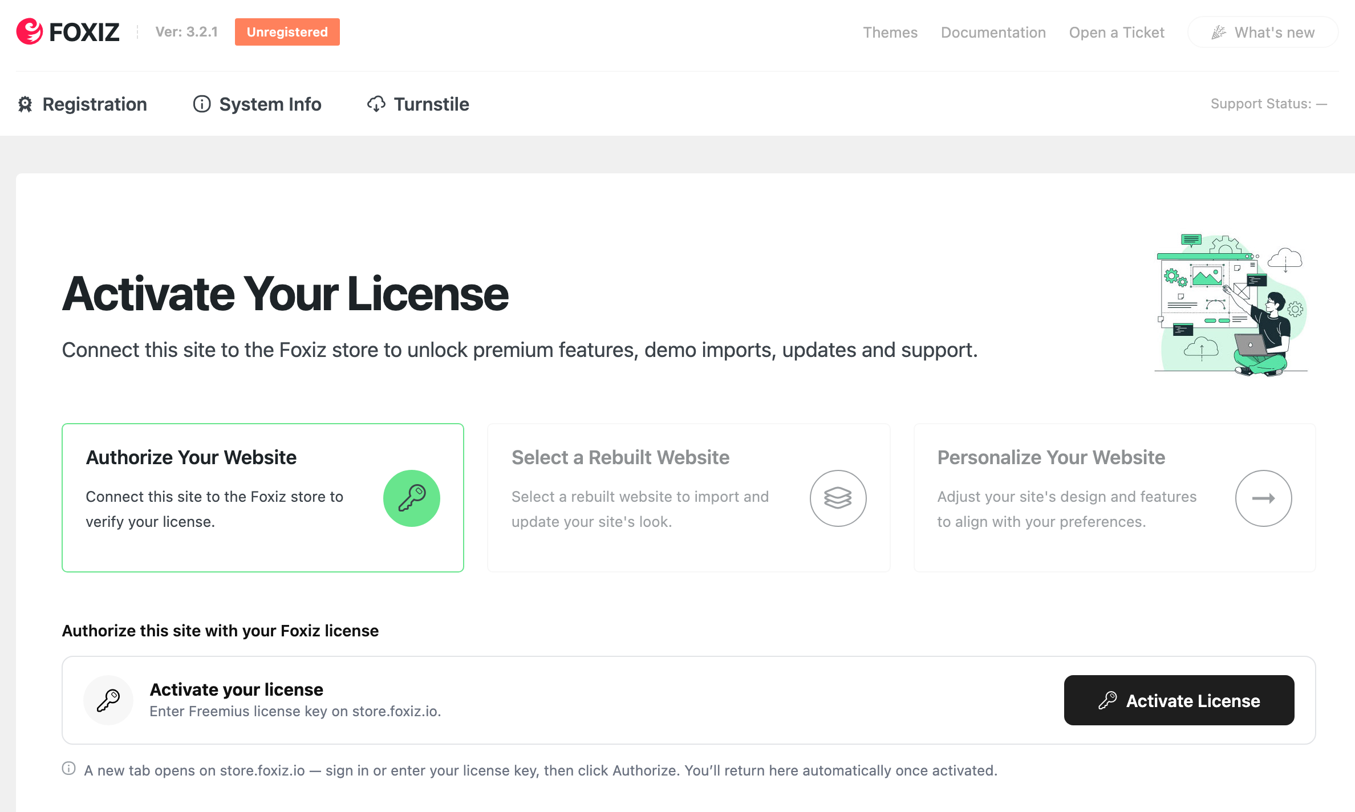This screenshot has height=812, width=1355.
Task: Click the 'Activate your license' row title
Action: (x=237, y=689)
